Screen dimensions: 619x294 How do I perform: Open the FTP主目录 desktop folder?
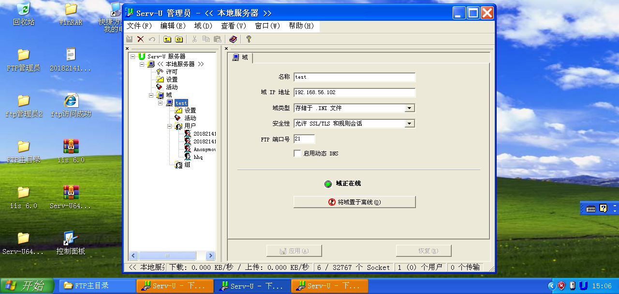[23, 152]
